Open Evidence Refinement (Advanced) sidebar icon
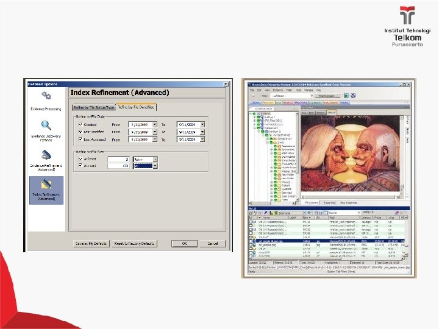 46,155
